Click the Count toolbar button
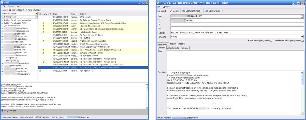Screen dimensions: 306x120 (174, 11)
